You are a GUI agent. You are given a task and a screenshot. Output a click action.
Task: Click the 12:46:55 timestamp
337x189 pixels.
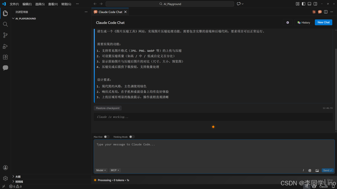click(x=328, y=108)
